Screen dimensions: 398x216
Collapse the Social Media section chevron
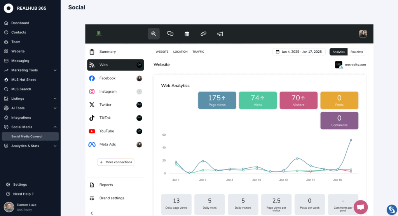point(55,127)
